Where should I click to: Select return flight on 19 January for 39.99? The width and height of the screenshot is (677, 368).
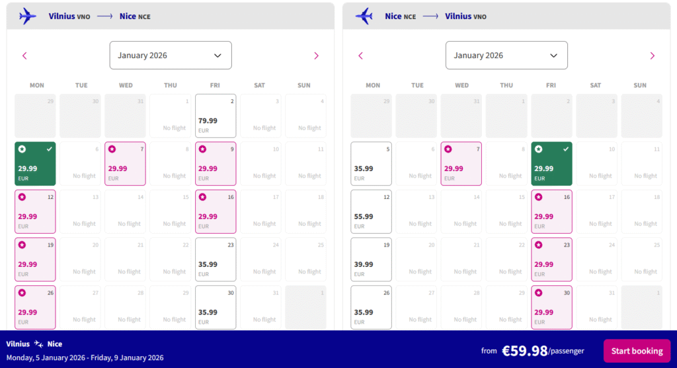point(371,260)
